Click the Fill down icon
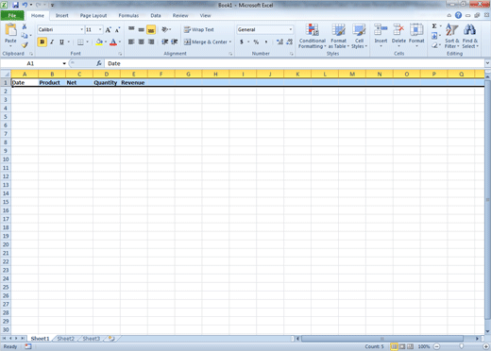 click(x=434, y=36)
